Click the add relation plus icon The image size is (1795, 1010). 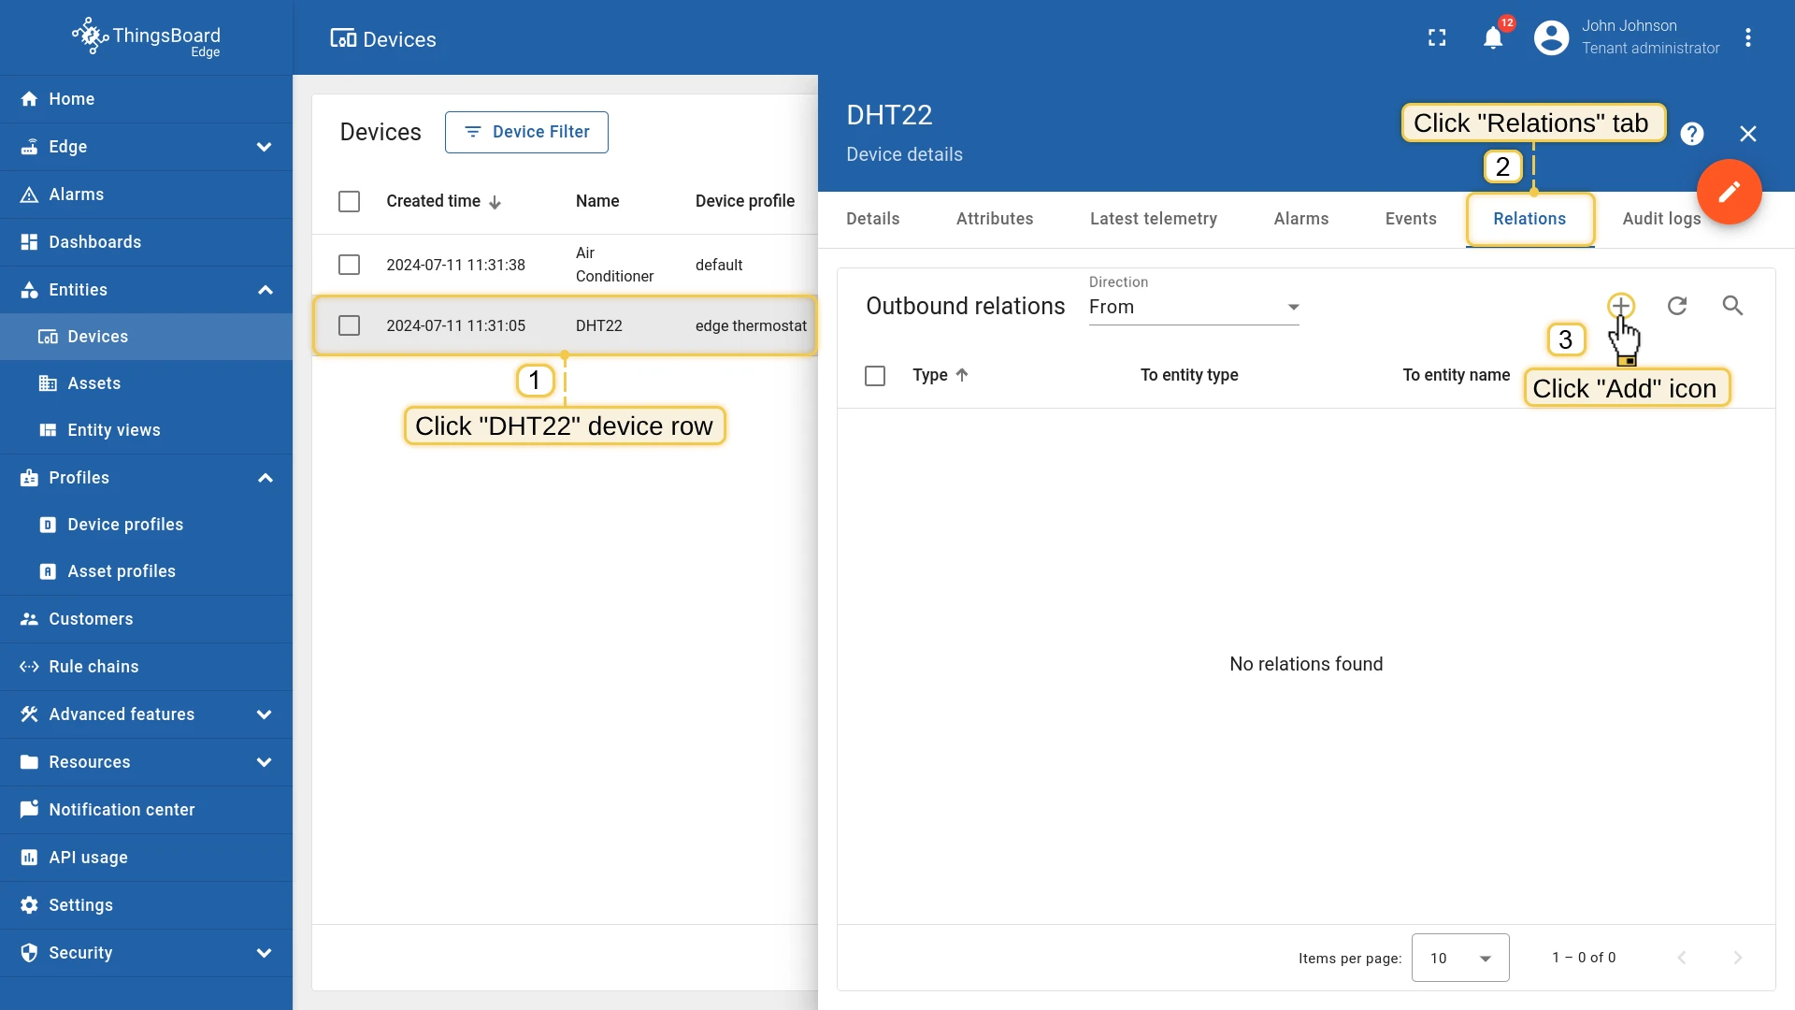pyautogui.click(x=1621, y=306)
